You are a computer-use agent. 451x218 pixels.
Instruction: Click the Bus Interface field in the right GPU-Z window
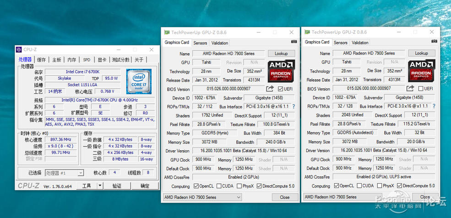408,106
